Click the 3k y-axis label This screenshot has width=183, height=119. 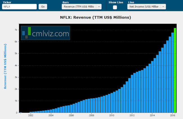[x=16, y=77]
